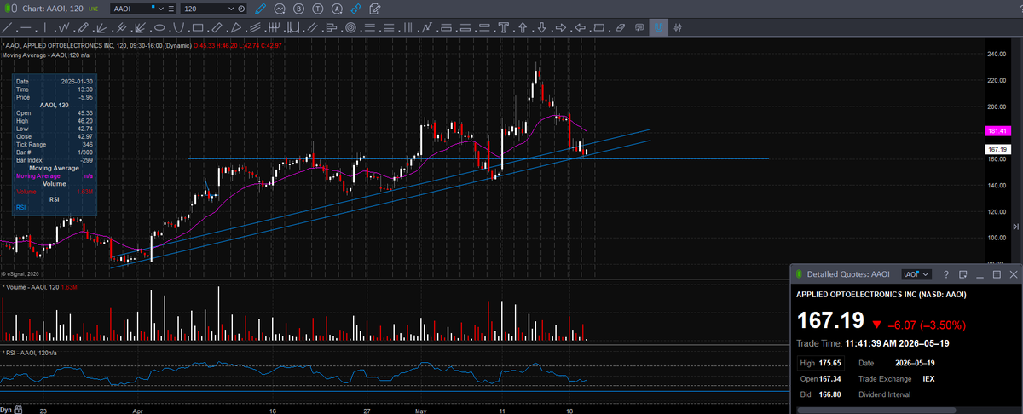
Task: Click the RSI pane title label
Action: 30,352
